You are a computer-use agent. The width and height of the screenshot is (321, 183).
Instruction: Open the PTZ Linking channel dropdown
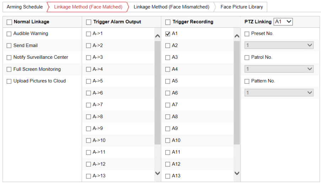pyautogui.click(x=283, y=22)
